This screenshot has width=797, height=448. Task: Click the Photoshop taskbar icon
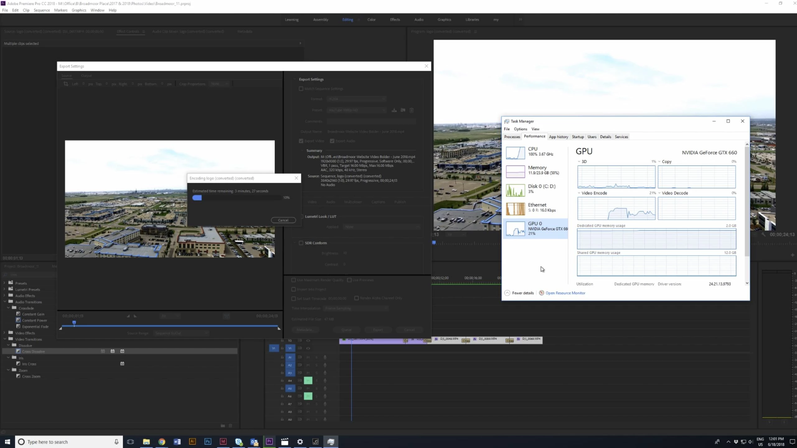(208, 441)
